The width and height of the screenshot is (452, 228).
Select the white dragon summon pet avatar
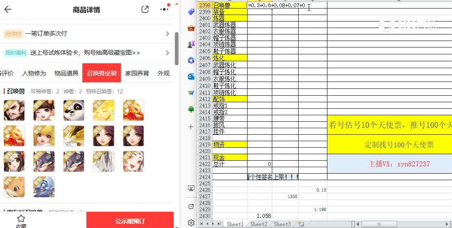74,136
